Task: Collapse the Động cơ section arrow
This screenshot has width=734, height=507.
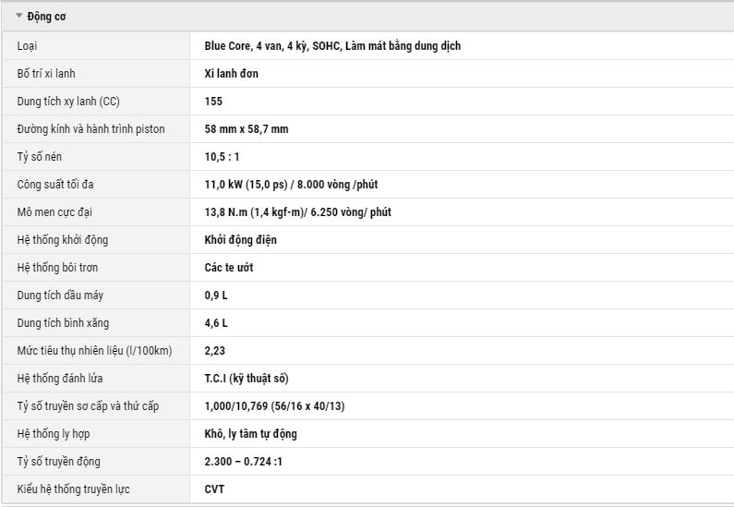Action: point(18,16)
